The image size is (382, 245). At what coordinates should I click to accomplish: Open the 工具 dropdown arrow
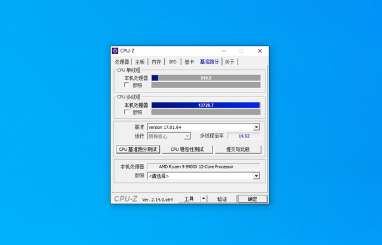click(x=204, y=199)
